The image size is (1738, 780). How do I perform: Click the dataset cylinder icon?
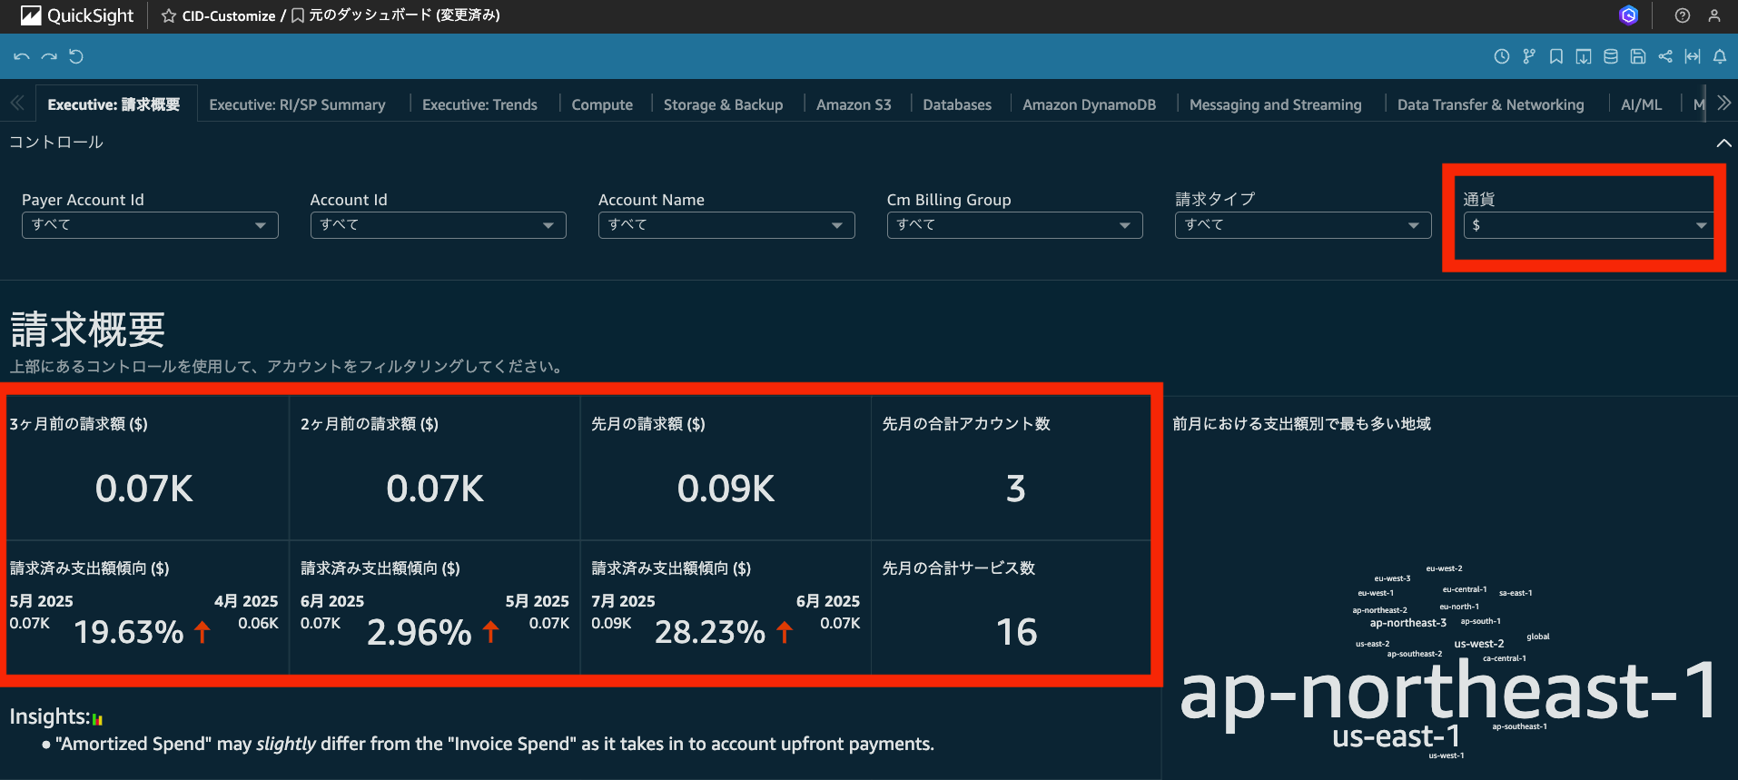point(1611,56)
